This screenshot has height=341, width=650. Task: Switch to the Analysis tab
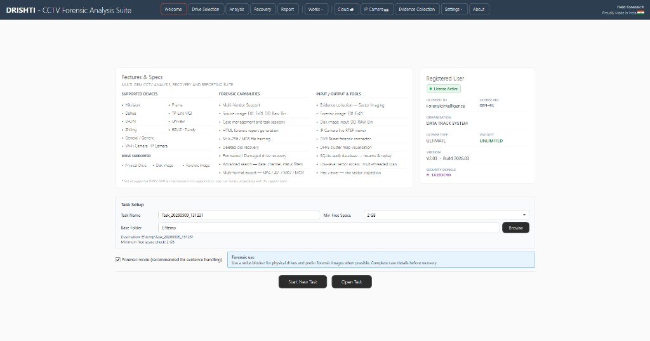(x=237, y=9)
